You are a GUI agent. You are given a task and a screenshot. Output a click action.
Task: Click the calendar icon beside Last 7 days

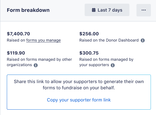click(x=94, y=10)
